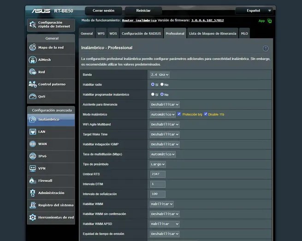
Task: Open the MLO tab
Action: pyautogui.click(x=244, y=34)
